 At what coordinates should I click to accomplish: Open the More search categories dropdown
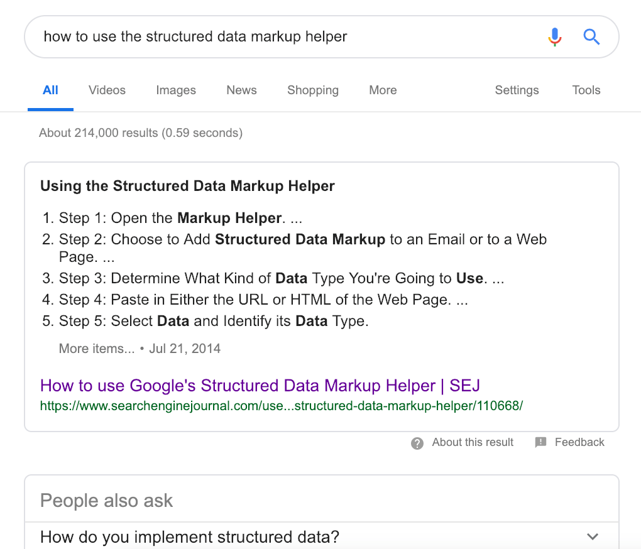pos(383,90)
